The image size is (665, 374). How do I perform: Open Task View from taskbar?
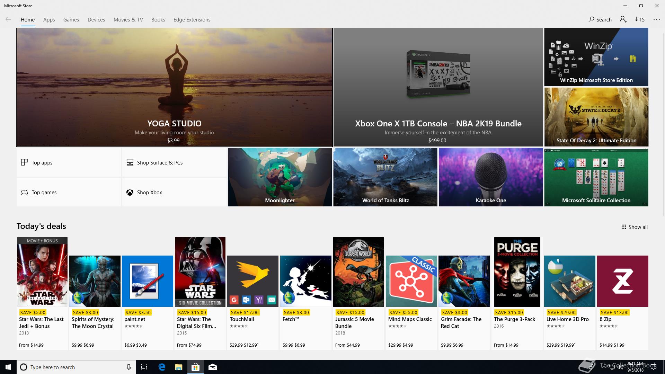[144, 367]
